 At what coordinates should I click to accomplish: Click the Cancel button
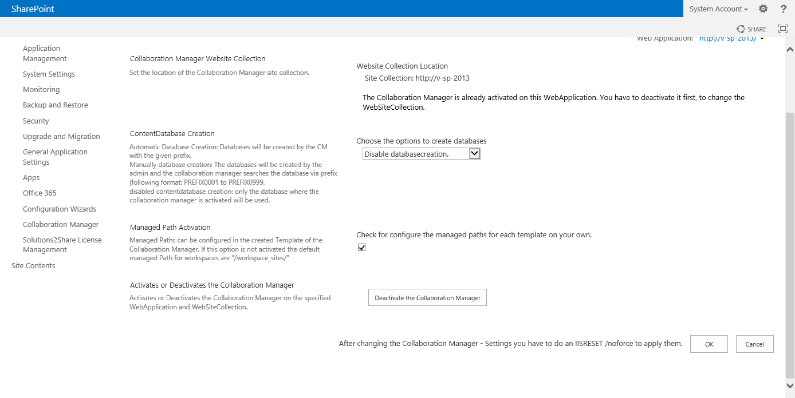click(755, 344)
